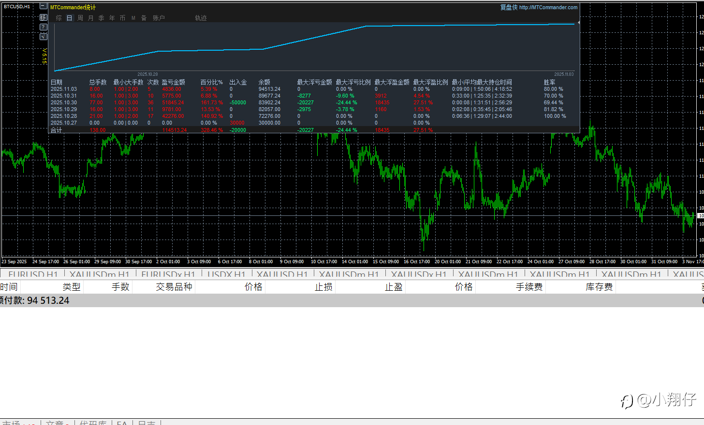Click the 备 comment filter button
This screenshot has width=704, height=425.
[x=144, y=18]
